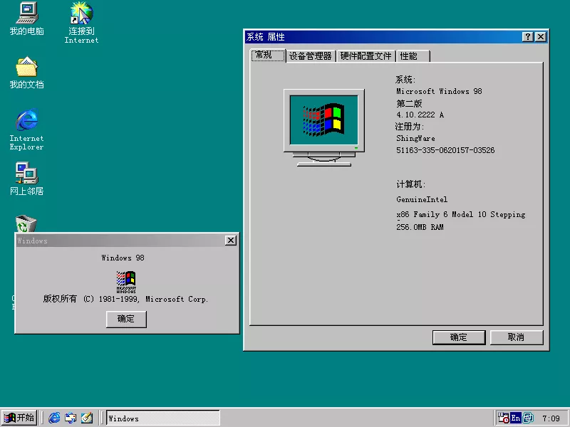
Task: Open the 开始 (Start) menu
Action: click(x=17, y=418)
